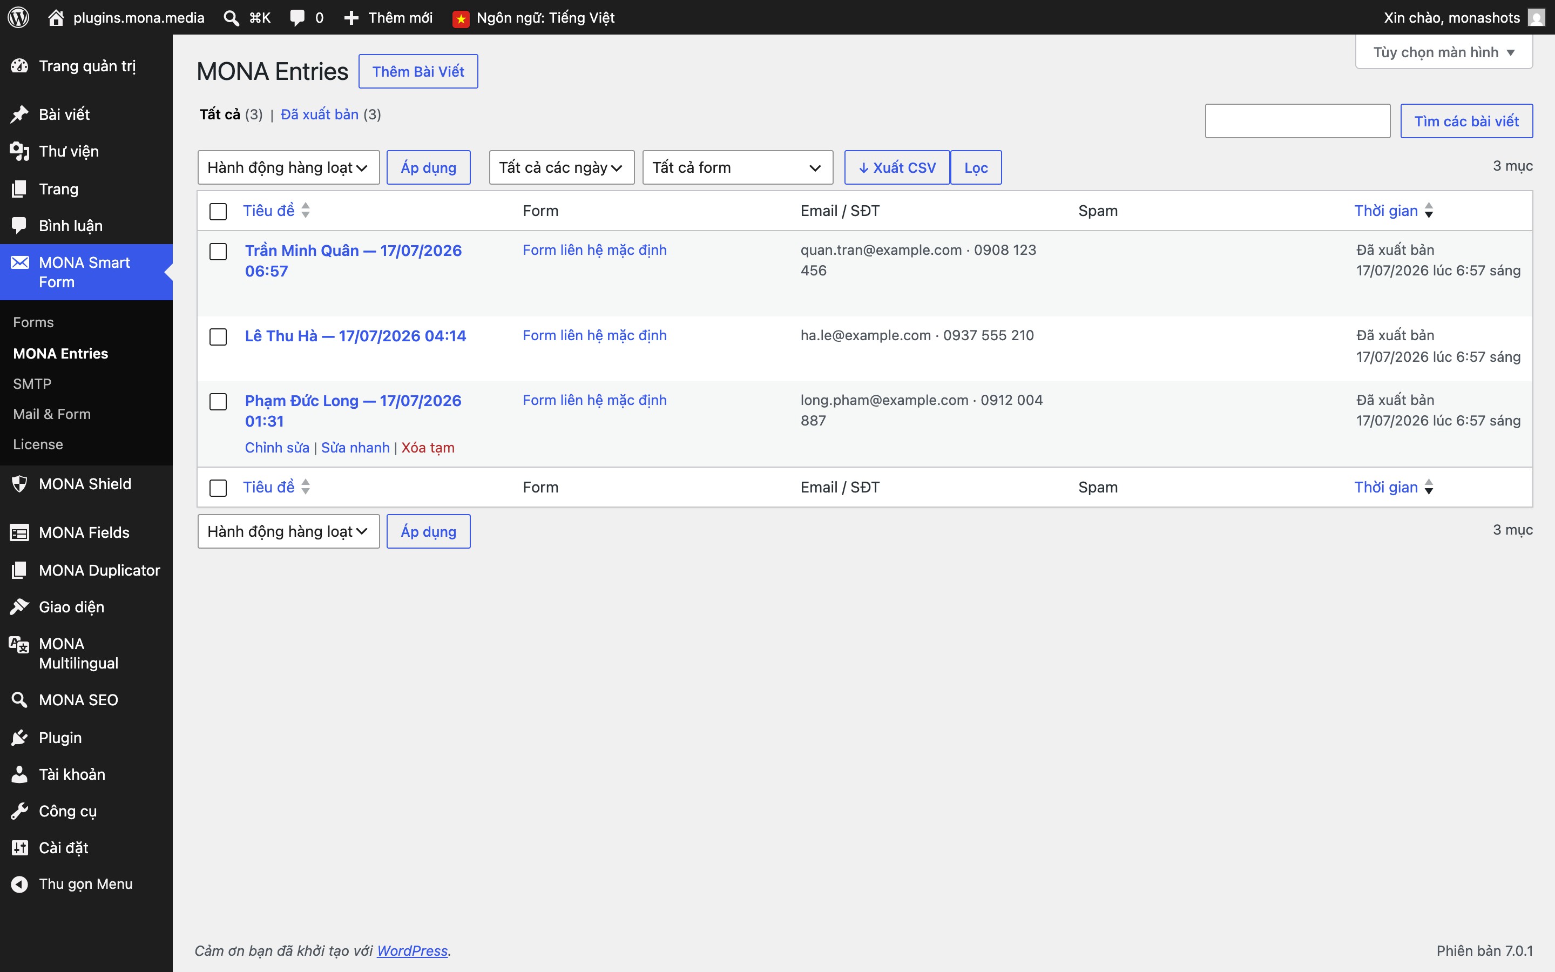Click the MONA Shield icon in sidebar
This screenshot has width=1555, height=972.
(19, 484)
